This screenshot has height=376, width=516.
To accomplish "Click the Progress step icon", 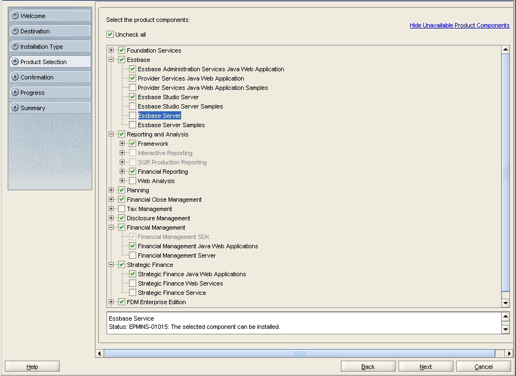I will tap(15, 93).
